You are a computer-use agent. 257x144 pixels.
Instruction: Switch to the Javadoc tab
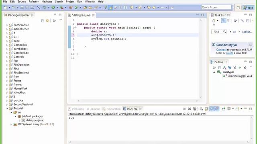coord(94,109)
